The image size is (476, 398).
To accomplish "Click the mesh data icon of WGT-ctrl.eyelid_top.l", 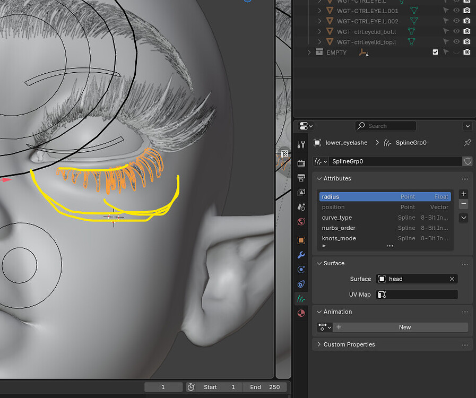I will (x=411, y=41).
